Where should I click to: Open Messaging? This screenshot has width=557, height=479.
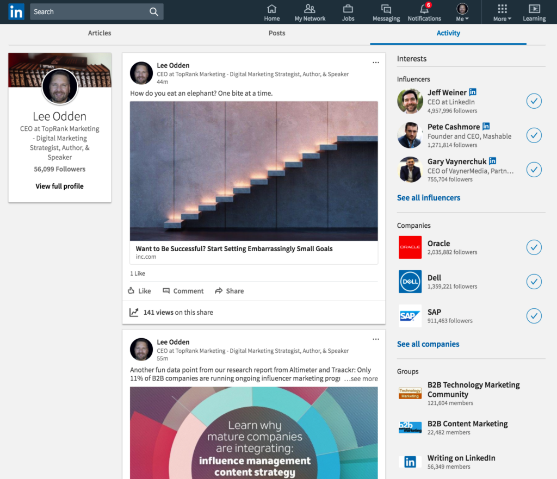point(386,13)
